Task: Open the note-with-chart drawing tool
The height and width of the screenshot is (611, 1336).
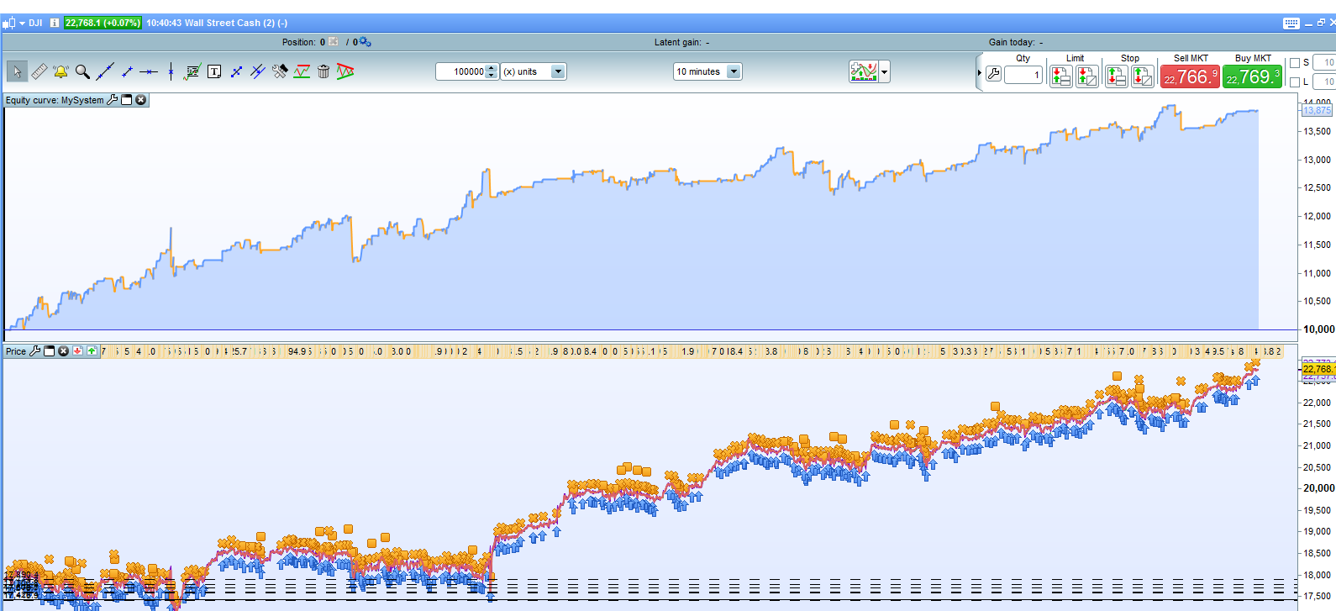Action: point(192,71)
